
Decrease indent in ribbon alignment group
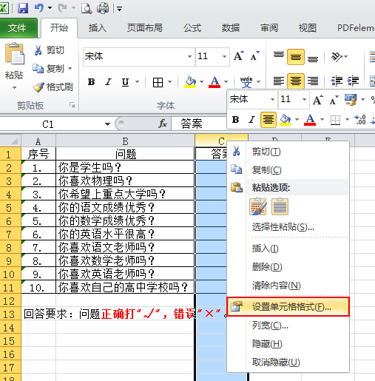[x=337, y=81]
